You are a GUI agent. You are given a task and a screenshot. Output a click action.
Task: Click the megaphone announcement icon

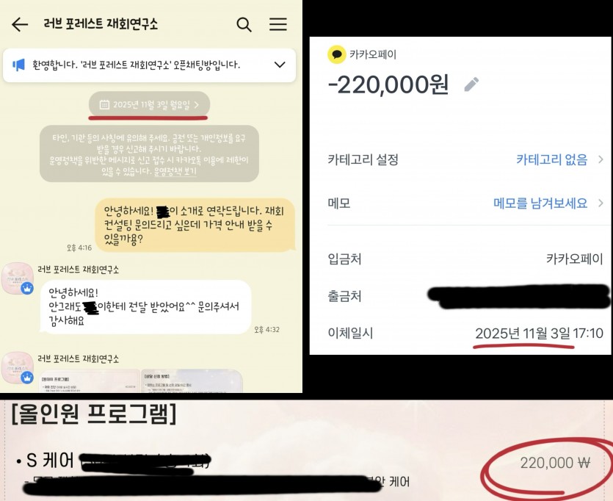click(18, 65)
